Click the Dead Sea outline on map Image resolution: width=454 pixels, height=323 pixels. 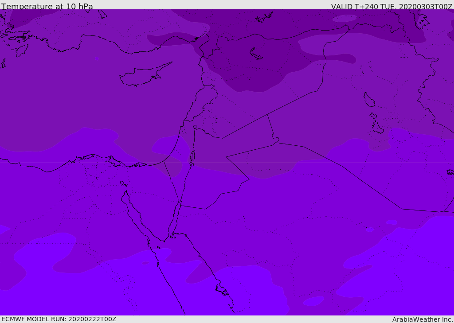(192, 156)
